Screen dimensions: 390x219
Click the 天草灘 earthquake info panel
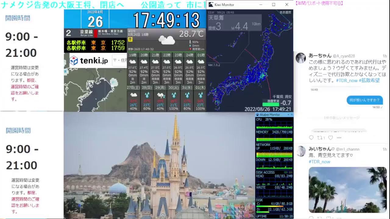(x=234, y=23)
